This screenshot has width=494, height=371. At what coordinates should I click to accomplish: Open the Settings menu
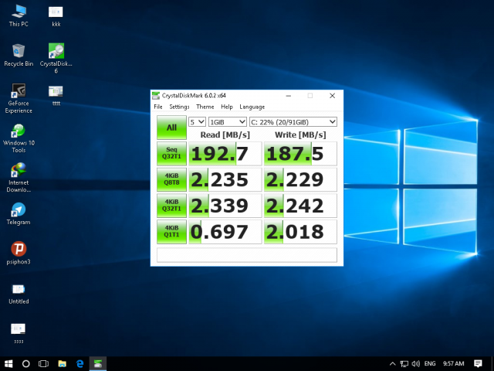point(179,107)
